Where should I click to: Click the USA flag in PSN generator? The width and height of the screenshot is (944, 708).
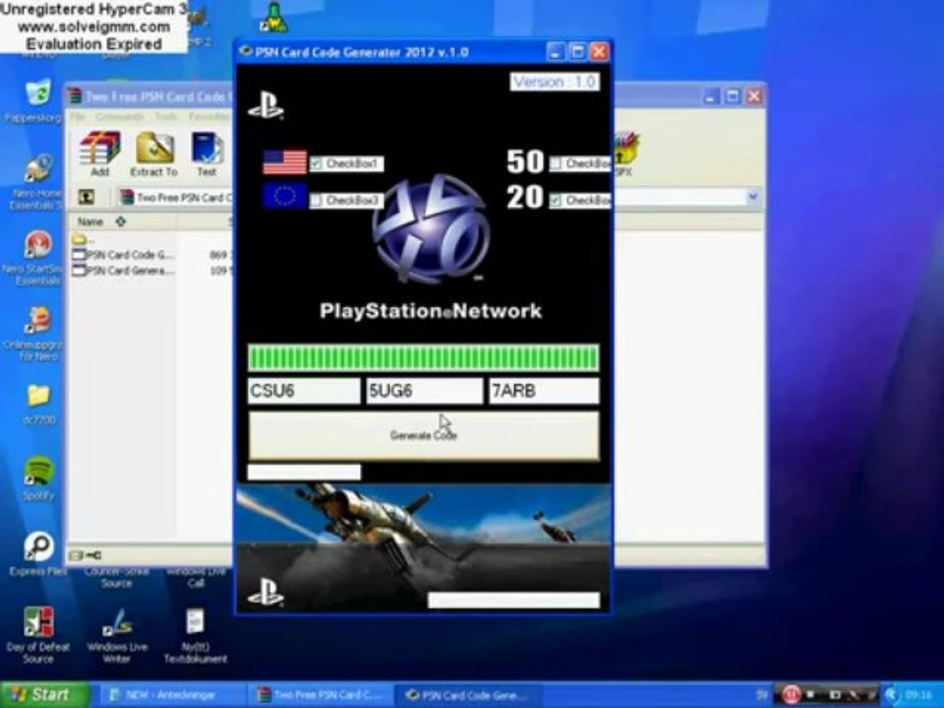point(285,162)
